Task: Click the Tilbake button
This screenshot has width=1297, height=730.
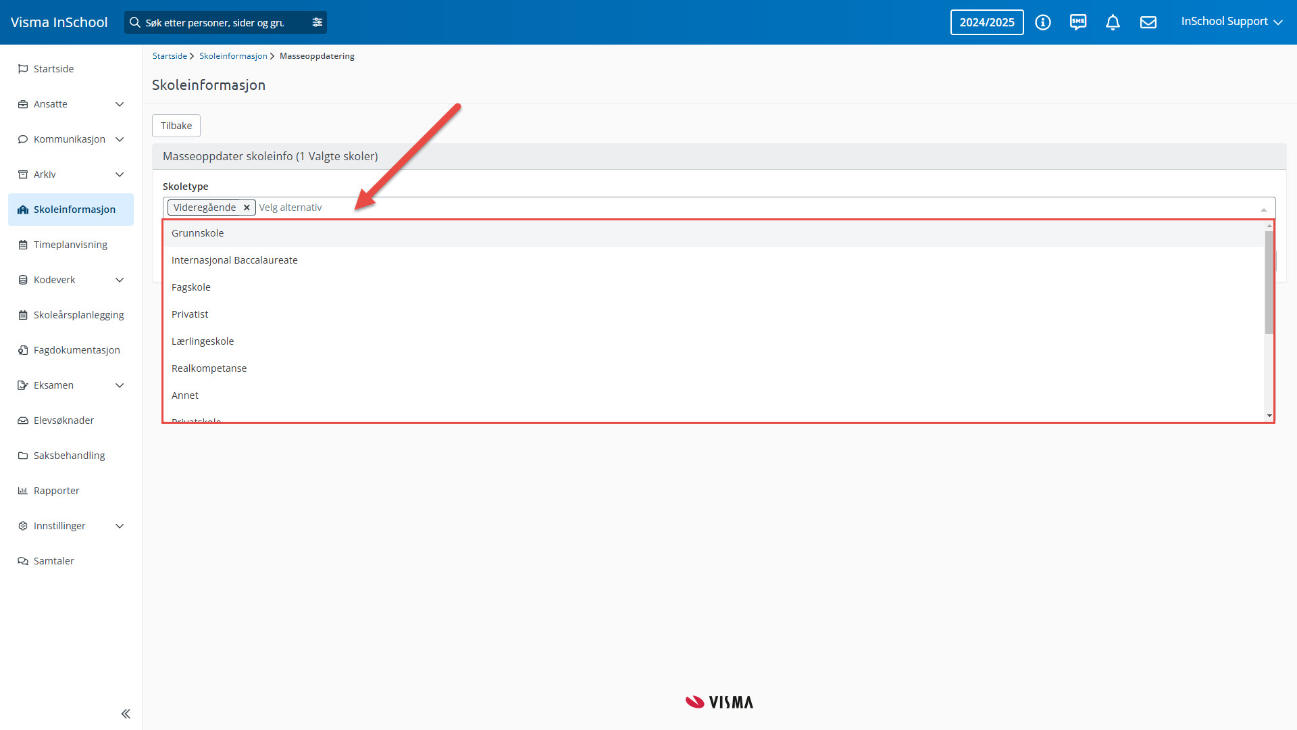Action: coord(176,126)
